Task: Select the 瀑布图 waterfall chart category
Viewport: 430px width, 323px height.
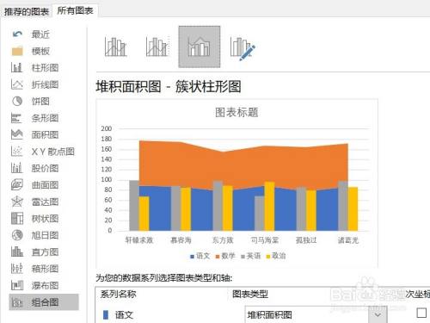Action: point(35,285)
